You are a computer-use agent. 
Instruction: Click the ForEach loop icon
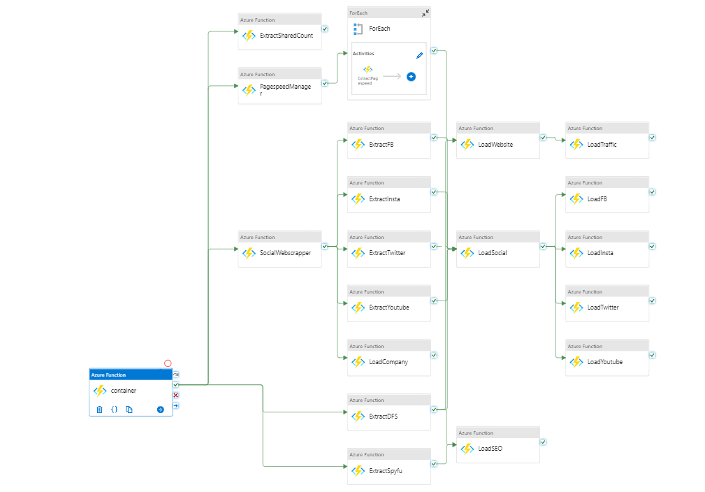click(357, 28)
